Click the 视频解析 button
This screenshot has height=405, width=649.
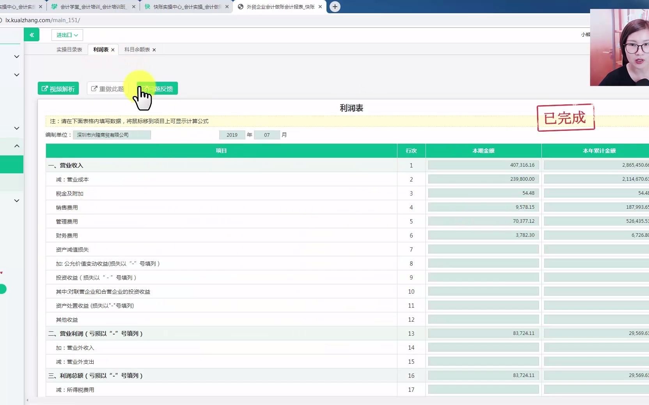[x=58, y=88]
